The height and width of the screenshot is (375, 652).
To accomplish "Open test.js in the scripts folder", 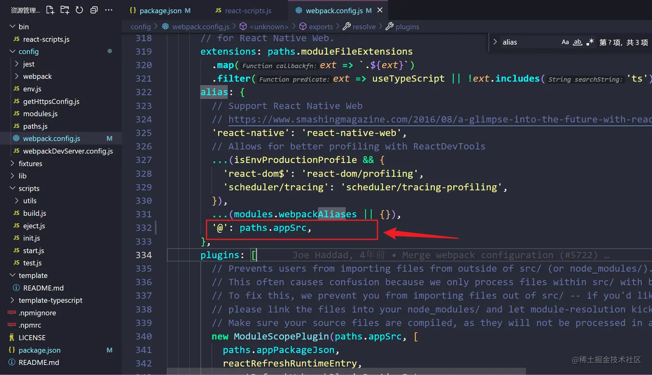I will point(61,263).
